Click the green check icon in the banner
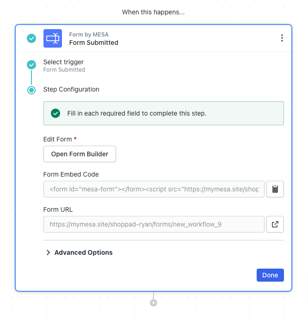This screenshot has width=308, height=319. [55, 113]
